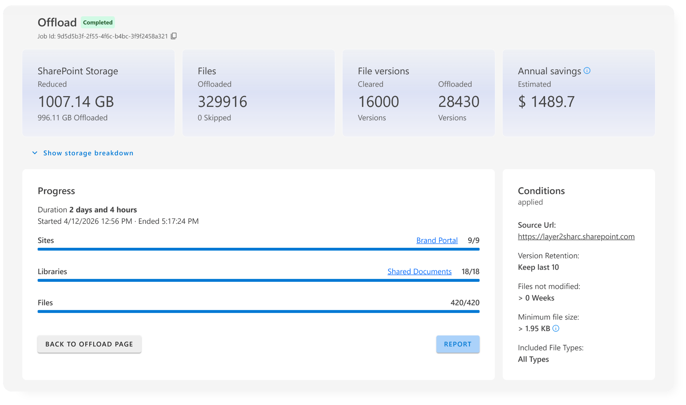Click the Minimum file size info icon

click(x=556, y=328)
